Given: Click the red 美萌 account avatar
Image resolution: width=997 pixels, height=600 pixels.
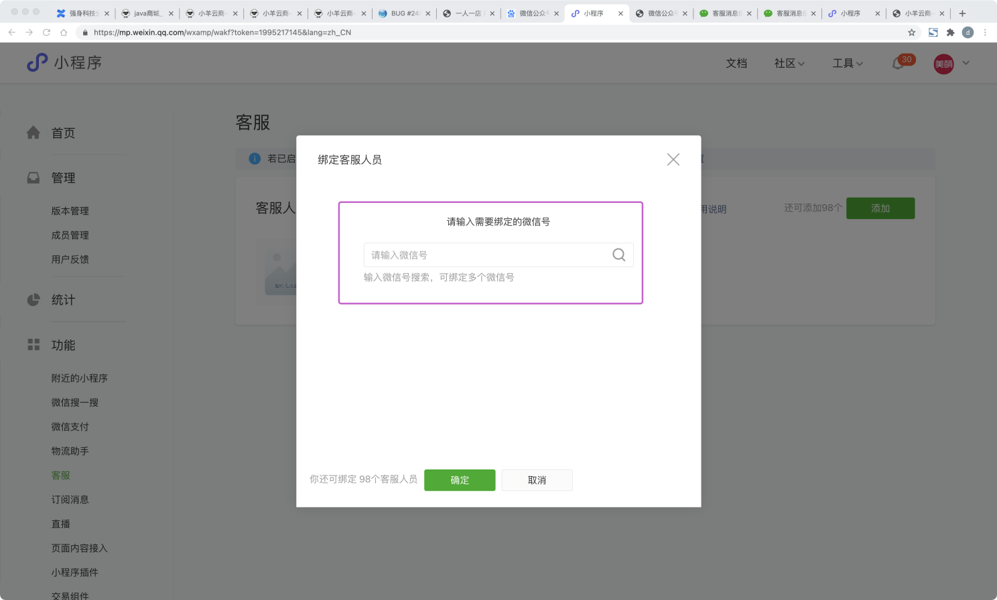Looking at the screenshot, I should coord(943,64).
